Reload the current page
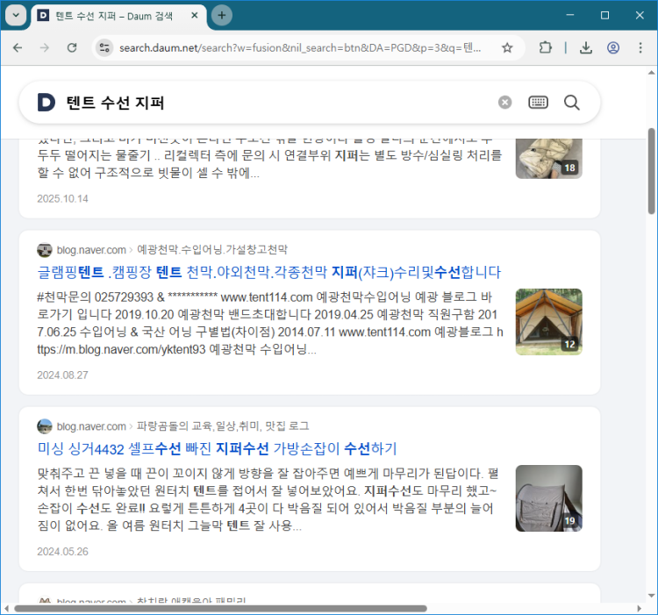Viewport: 658px width, 615px height. point(72,47)
